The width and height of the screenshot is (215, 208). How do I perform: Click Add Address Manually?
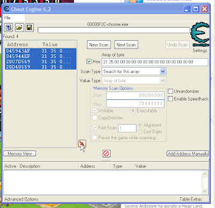(x=188, y=154)
